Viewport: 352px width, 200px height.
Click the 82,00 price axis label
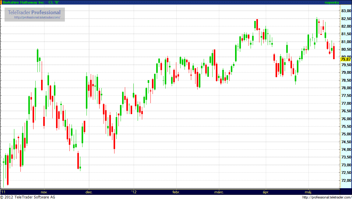[x=346, y=26]
